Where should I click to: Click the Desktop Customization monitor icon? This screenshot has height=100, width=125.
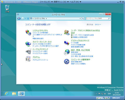pyautogui.click(x=67, y=43)
